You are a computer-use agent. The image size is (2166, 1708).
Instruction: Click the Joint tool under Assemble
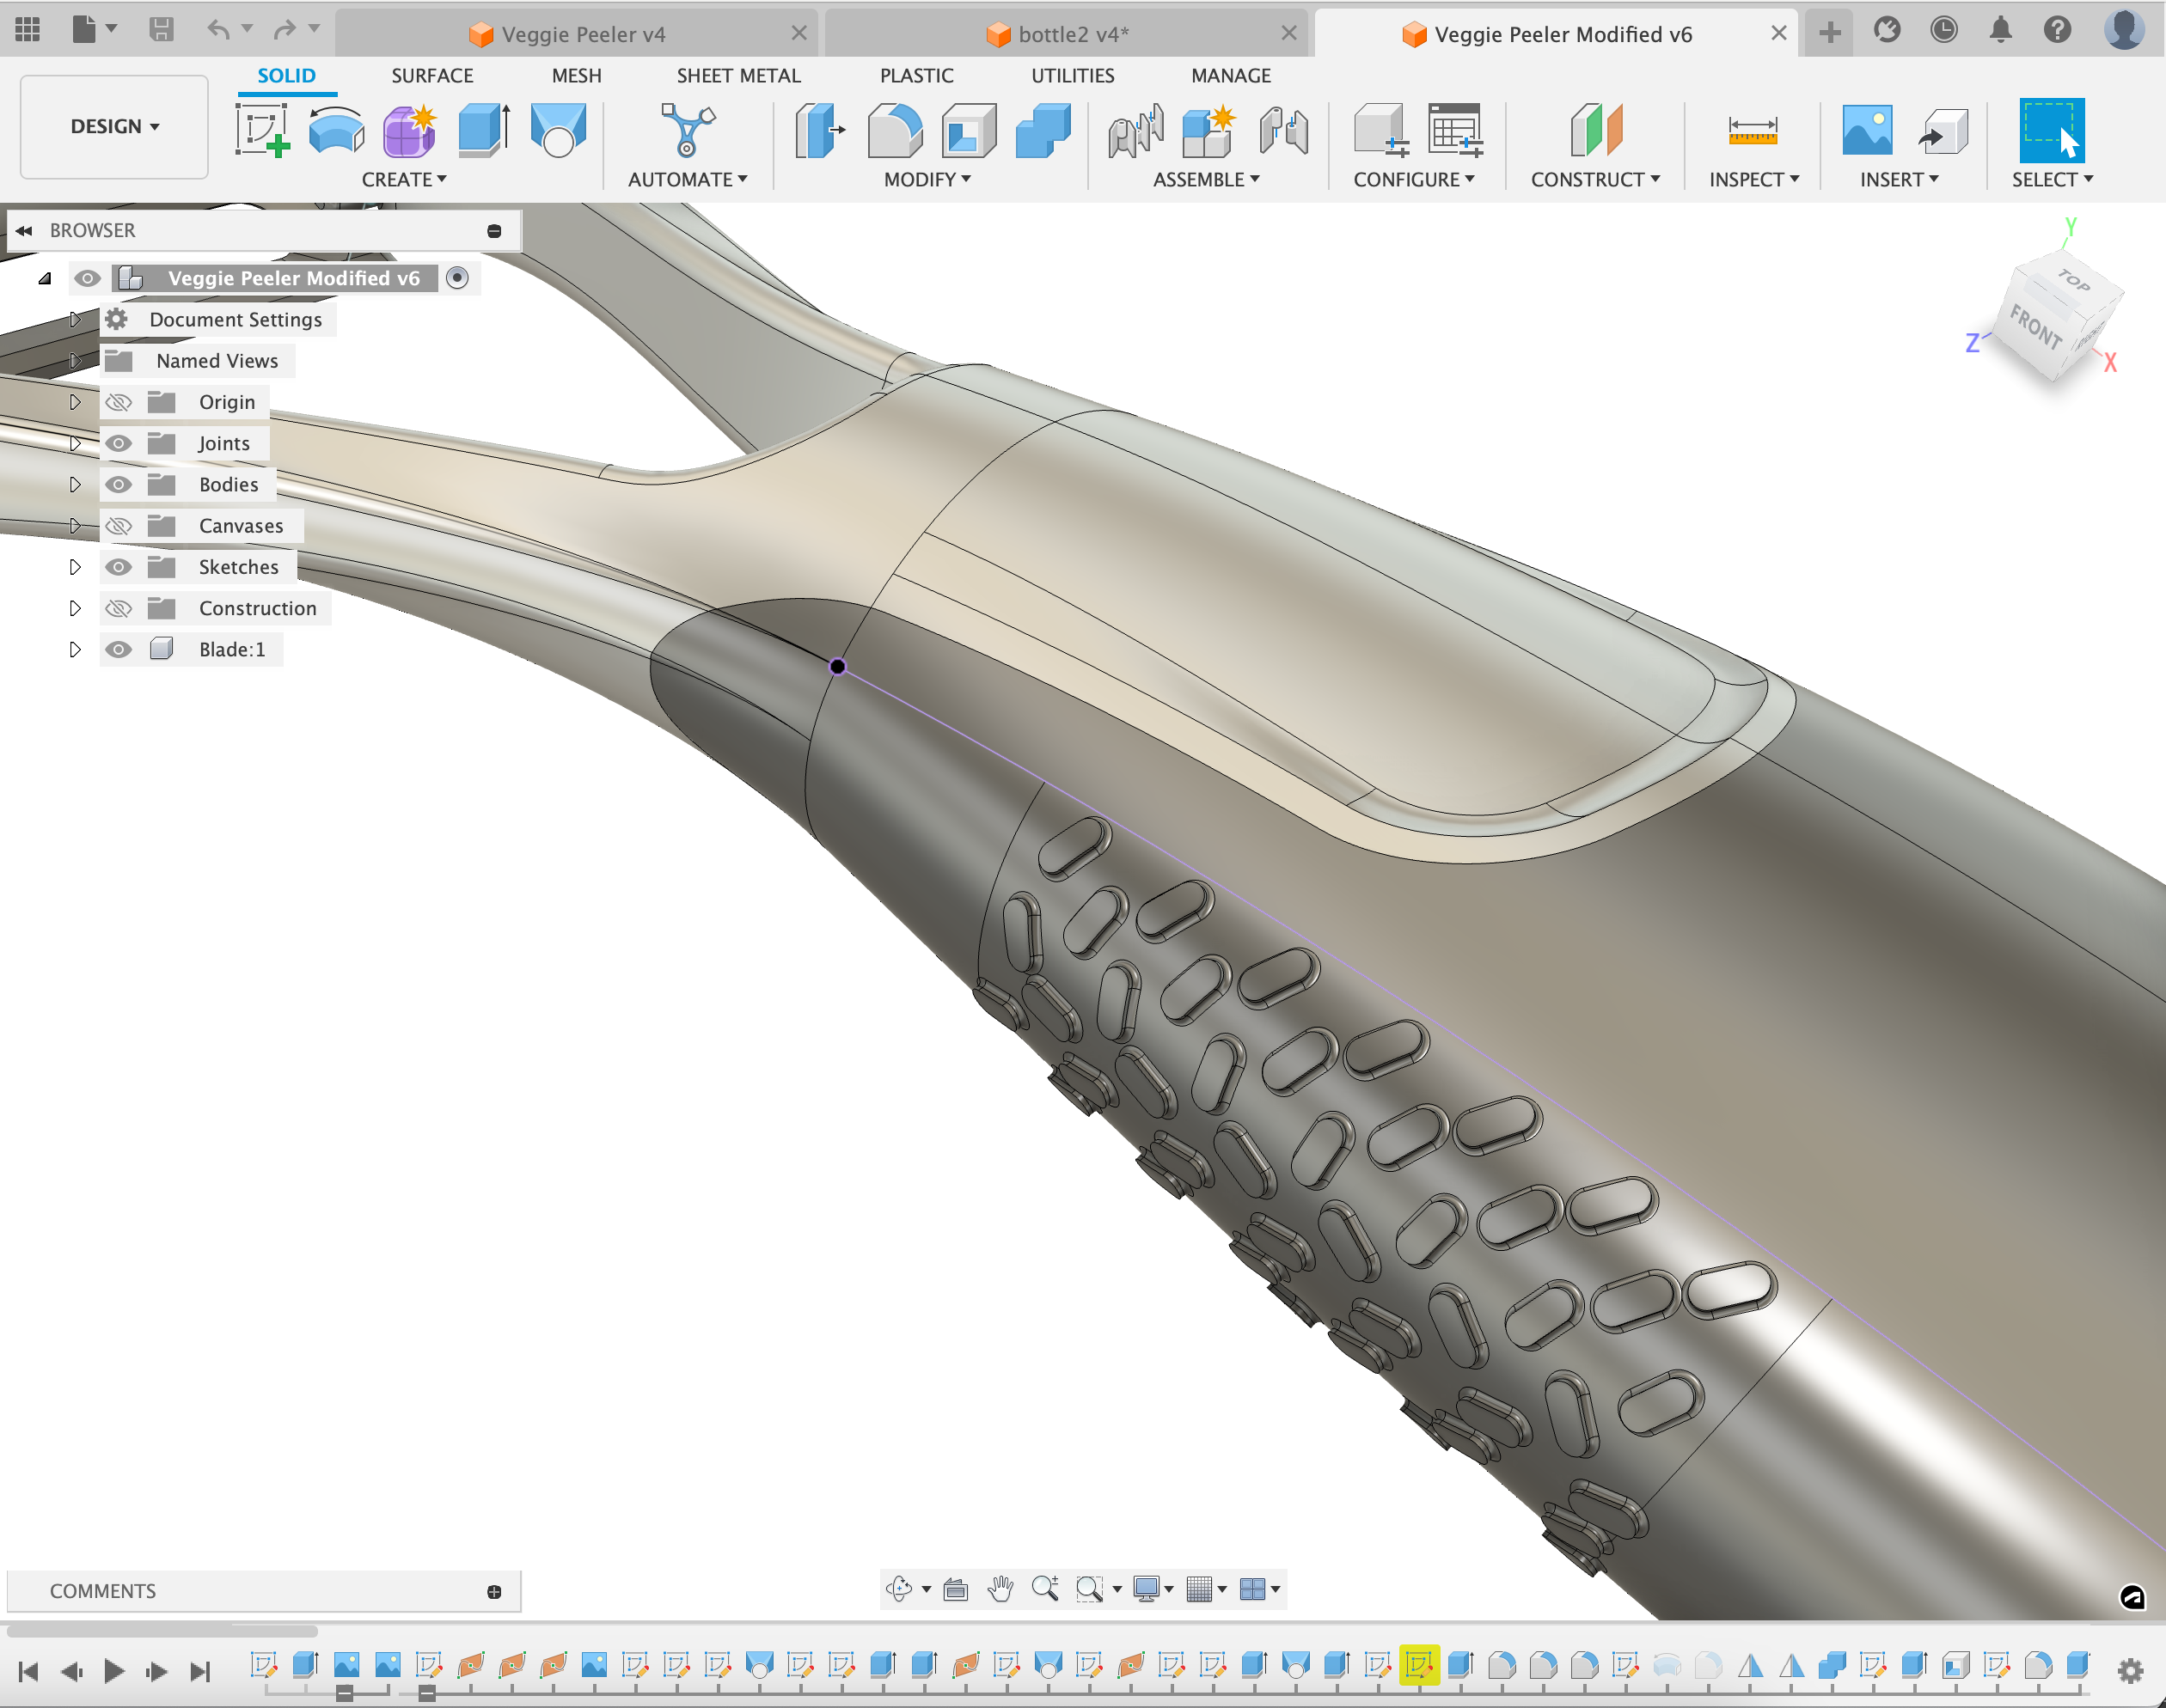click(1282, 131)
